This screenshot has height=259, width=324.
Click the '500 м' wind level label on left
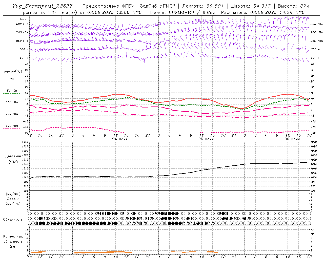click(24, 49)
